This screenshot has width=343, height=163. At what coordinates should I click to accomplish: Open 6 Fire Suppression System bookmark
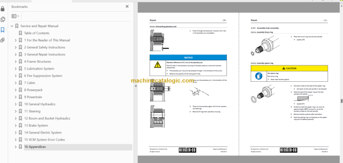tap(43, 76)
